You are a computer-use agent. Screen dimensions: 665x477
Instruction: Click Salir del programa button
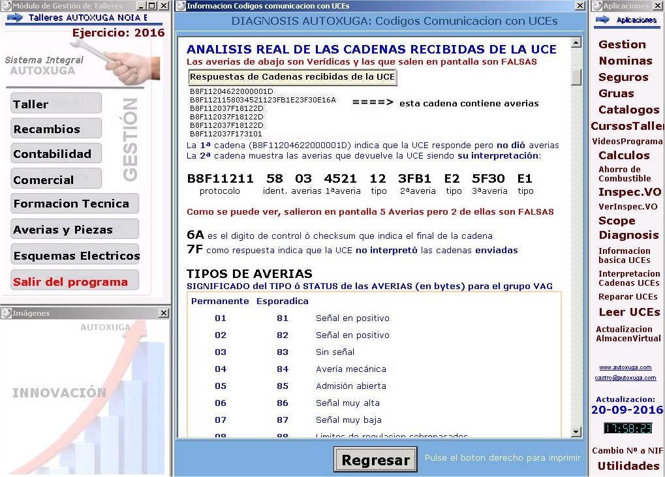coord(74,281)
